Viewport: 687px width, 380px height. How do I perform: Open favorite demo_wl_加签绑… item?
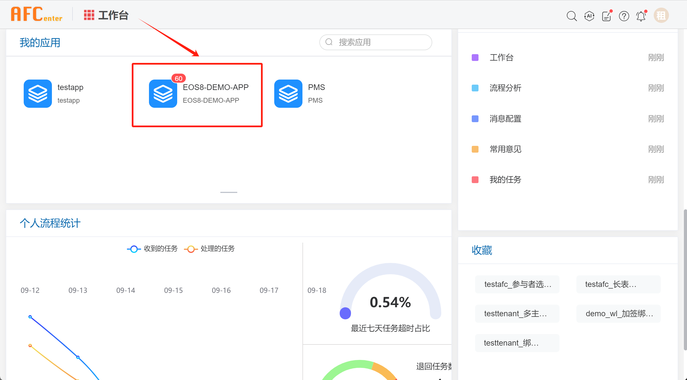pyautogui.click(x=618, y=314)
